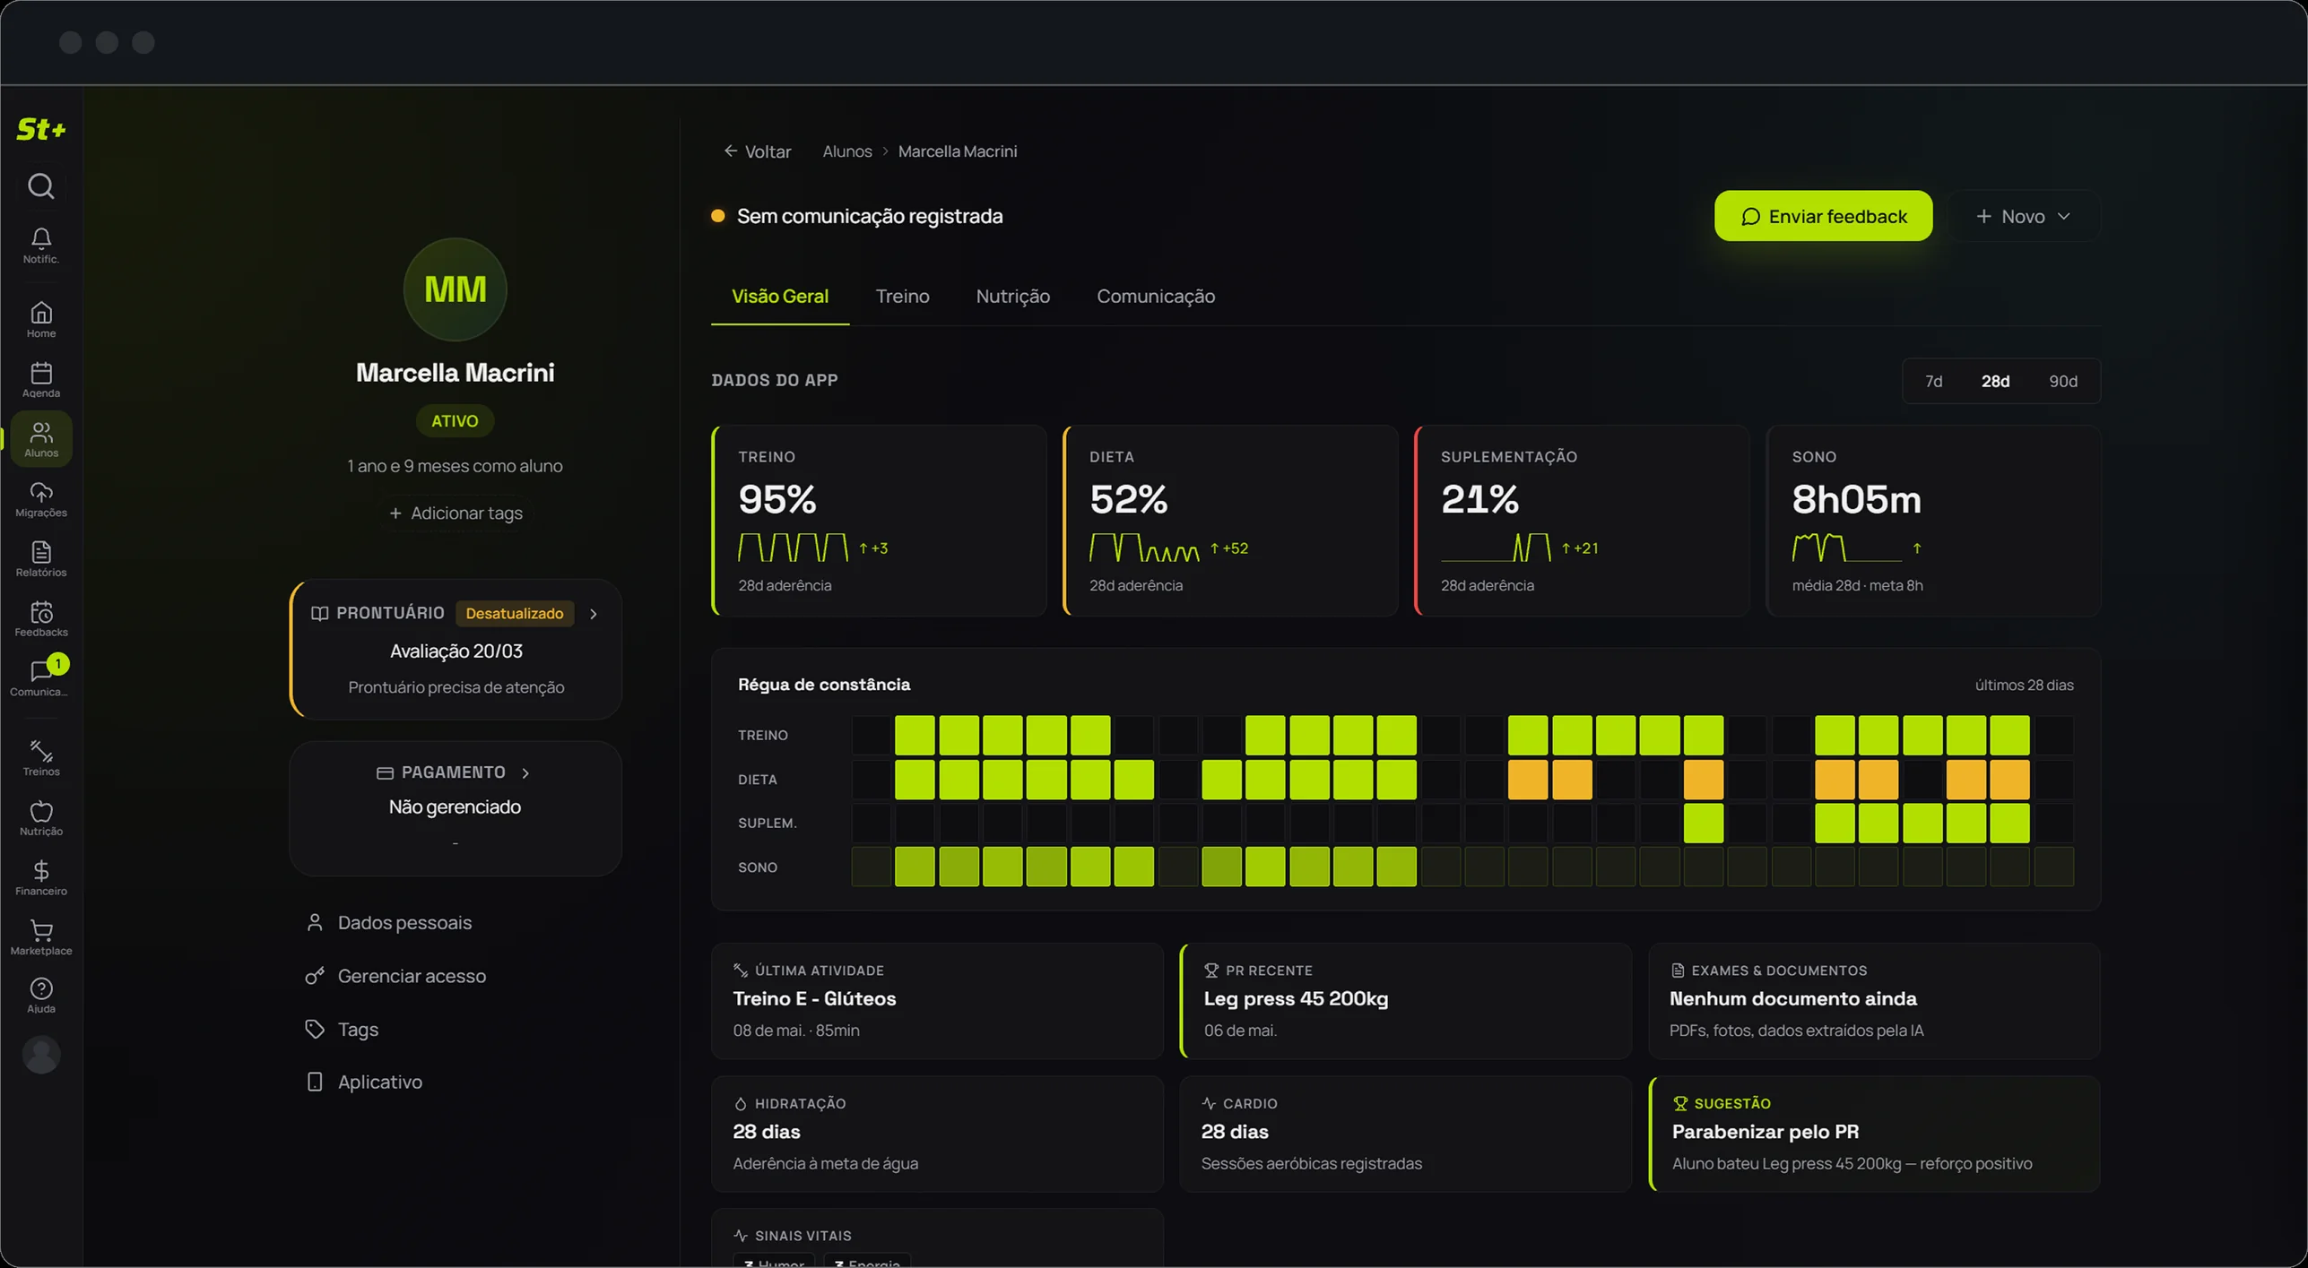
Task: Expand the Novo dropdown
Action: coord(2024,217)
